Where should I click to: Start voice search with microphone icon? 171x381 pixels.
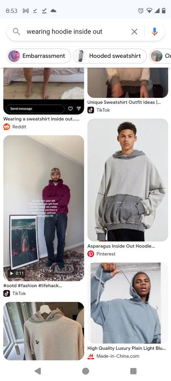click(x=155, y=32)
